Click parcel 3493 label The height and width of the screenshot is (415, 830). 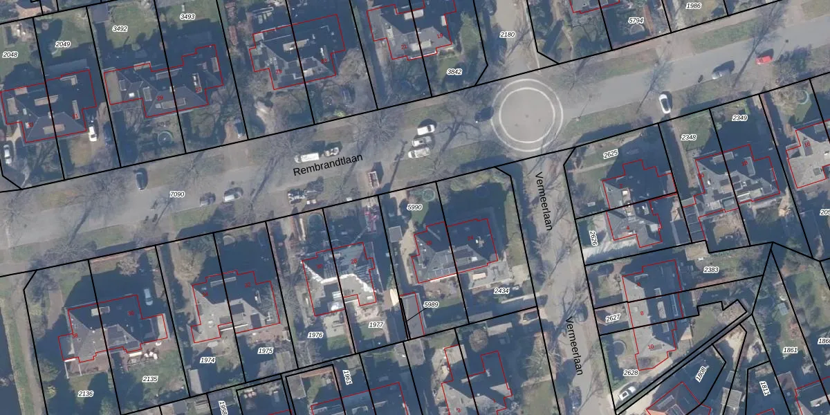187,17
